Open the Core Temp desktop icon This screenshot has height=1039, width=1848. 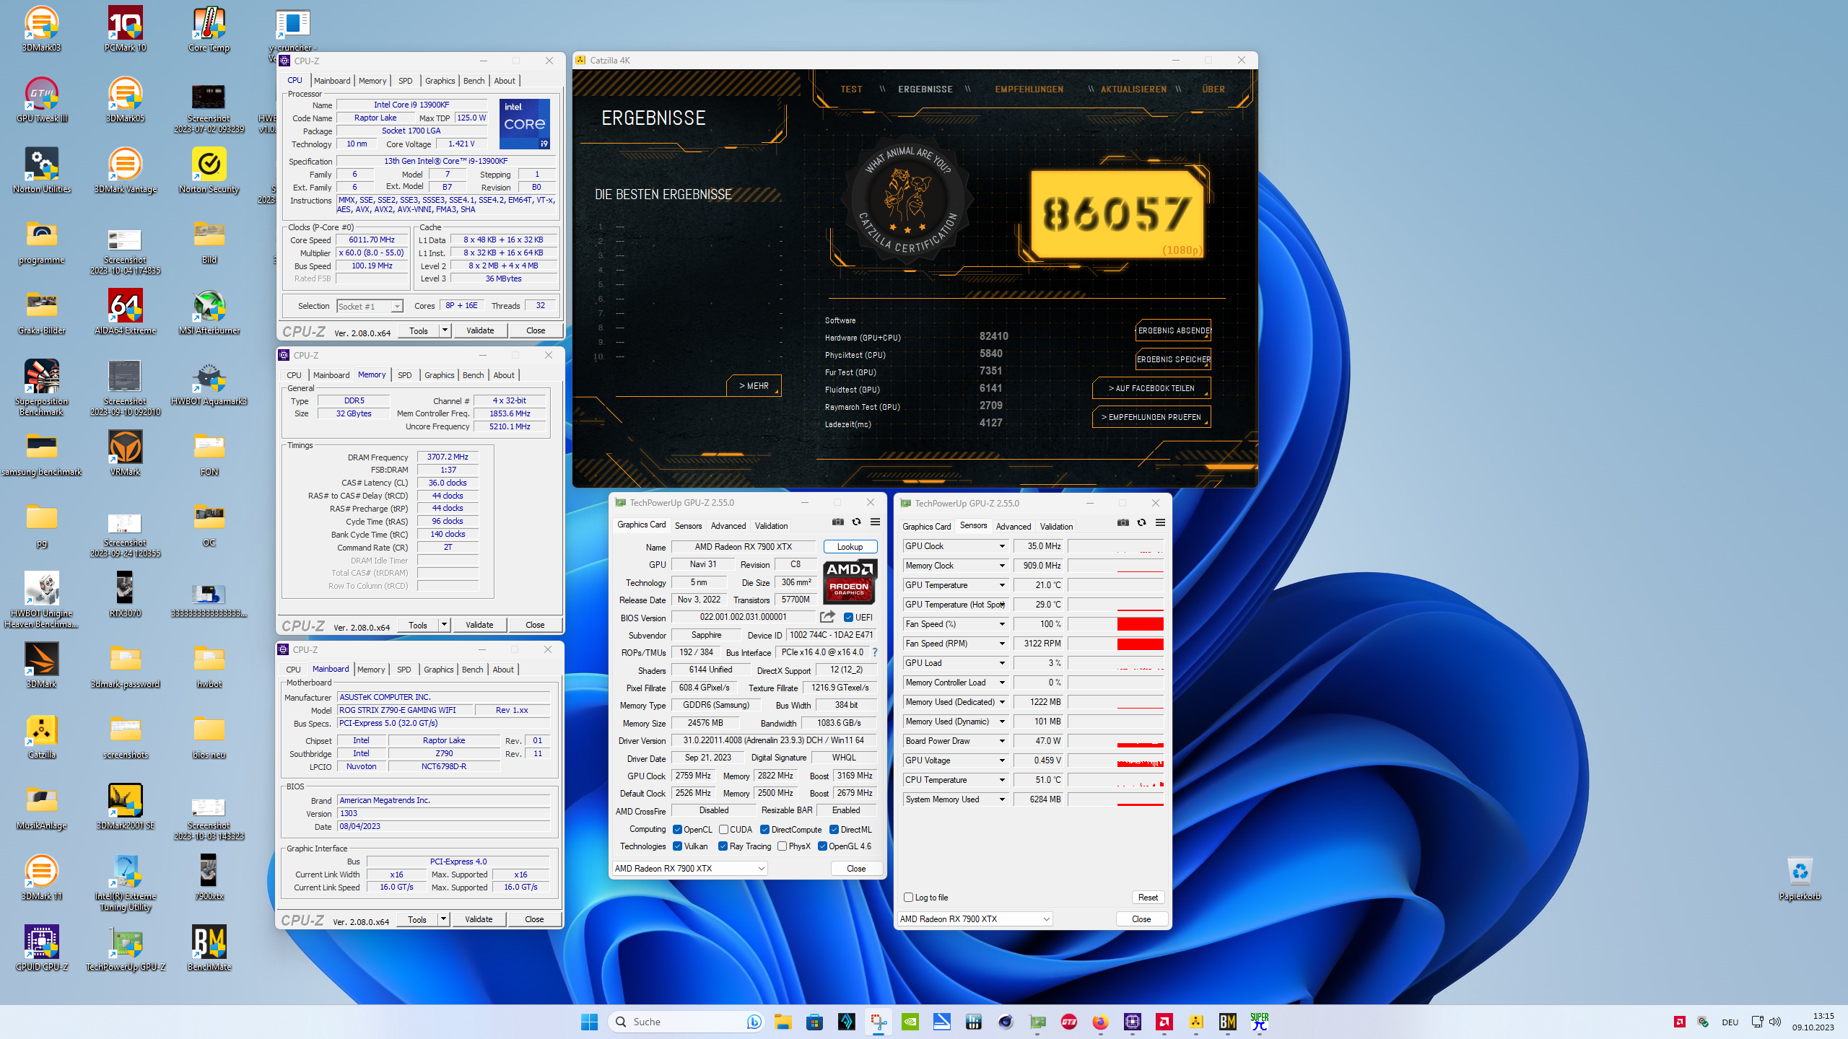209,29
